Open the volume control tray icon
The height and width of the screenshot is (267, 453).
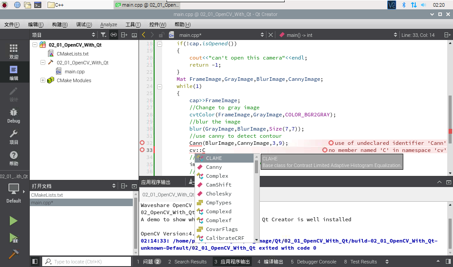[x=424, y=5]
